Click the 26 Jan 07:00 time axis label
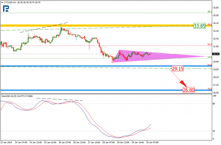The image size is (221, 145). click(65, 142)
